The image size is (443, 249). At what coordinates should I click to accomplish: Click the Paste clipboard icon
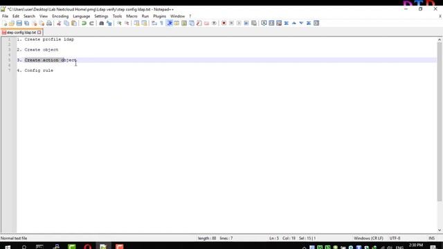tap(74, 23)
